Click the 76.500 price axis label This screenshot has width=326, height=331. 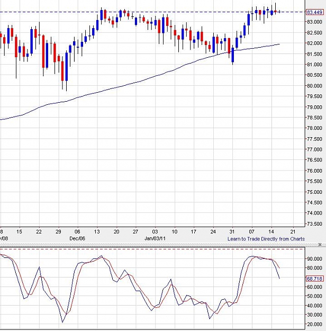tap(314, 160)
